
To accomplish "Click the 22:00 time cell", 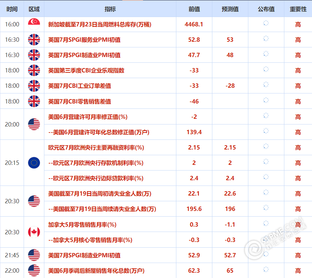I will tap(12, 271).
